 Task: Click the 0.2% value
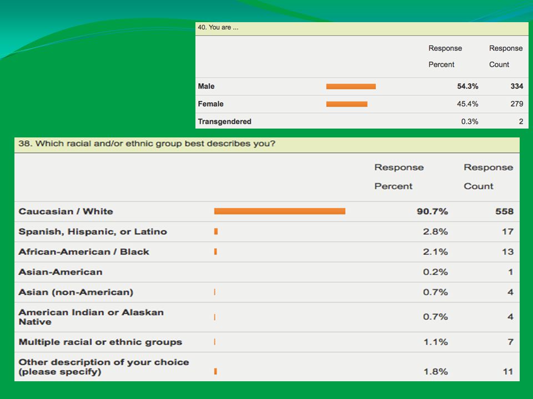pos(435,272)
